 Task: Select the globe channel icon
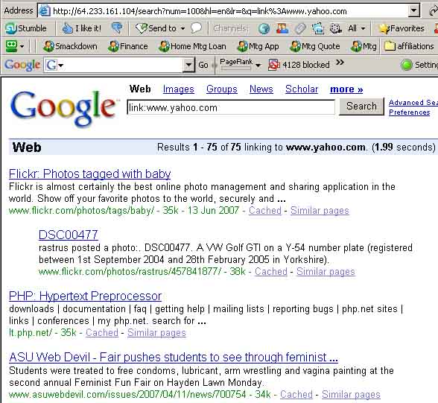coord(264,28)
